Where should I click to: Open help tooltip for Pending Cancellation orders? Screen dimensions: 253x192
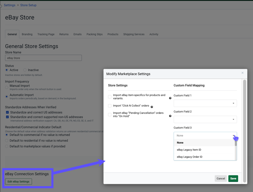[x=170, y=116]
